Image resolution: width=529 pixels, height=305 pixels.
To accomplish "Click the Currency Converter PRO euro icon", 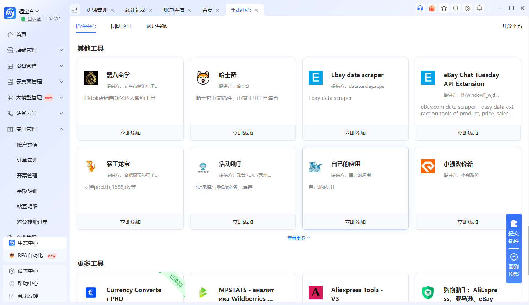I will pyautogui.click(x=91, y=293).
